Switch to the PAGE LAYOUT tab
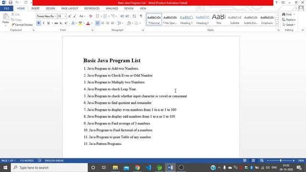306x172 pixels. click(x=70, y=9)
